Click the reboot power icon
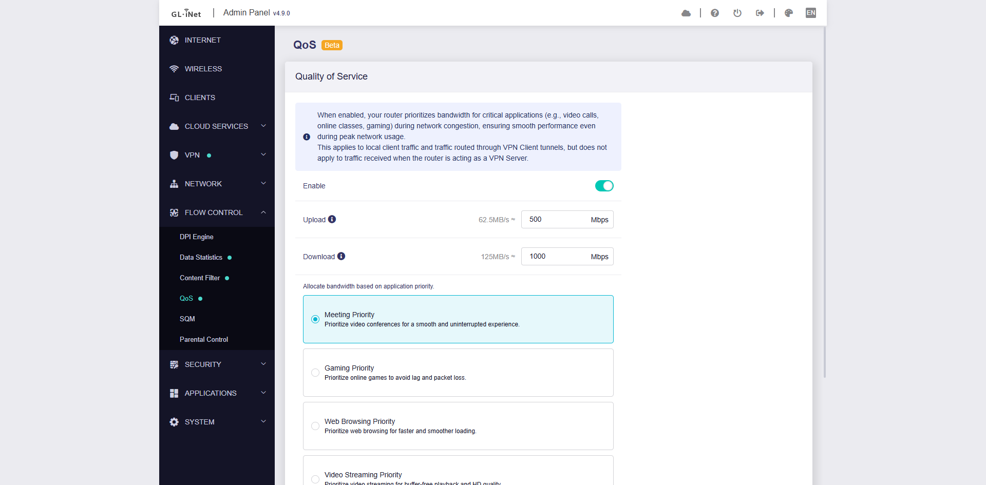 point(737,13)
